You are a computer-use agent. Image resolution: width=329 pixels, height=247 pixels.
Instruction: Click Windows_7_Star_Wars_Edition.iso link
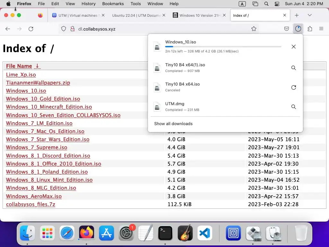48,140
